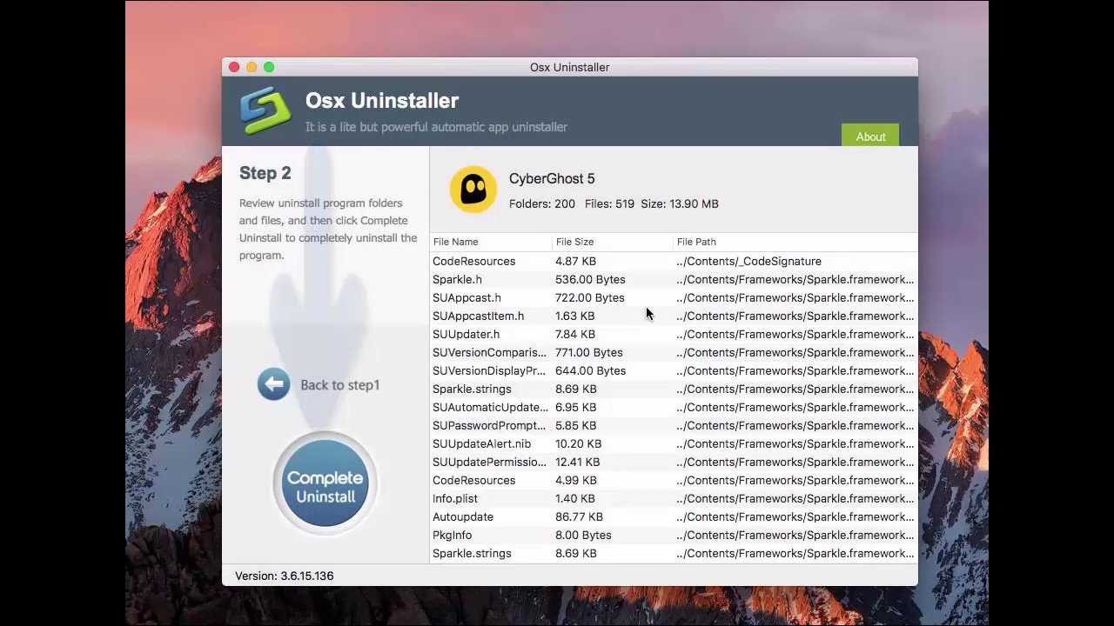Go back via the "Back to step1" label
This screenshot has width=1114, height=626.
pos(339,385)
